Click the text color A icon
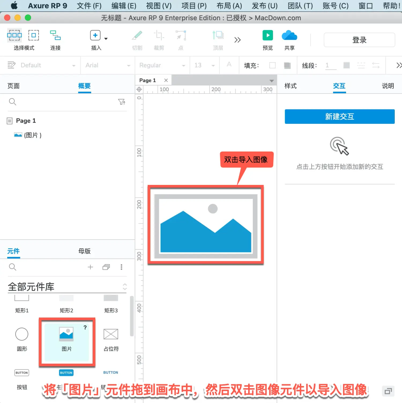The height and width of the screenshot is (403, 402). tap(229, 65)
